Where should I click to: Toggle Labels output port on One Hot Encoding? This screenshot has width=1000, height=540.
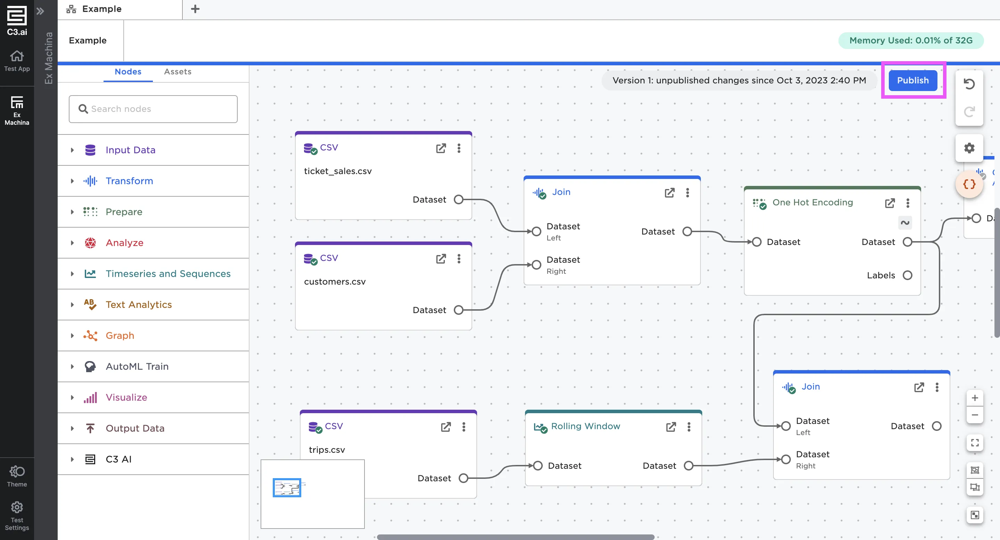(907, 275)
